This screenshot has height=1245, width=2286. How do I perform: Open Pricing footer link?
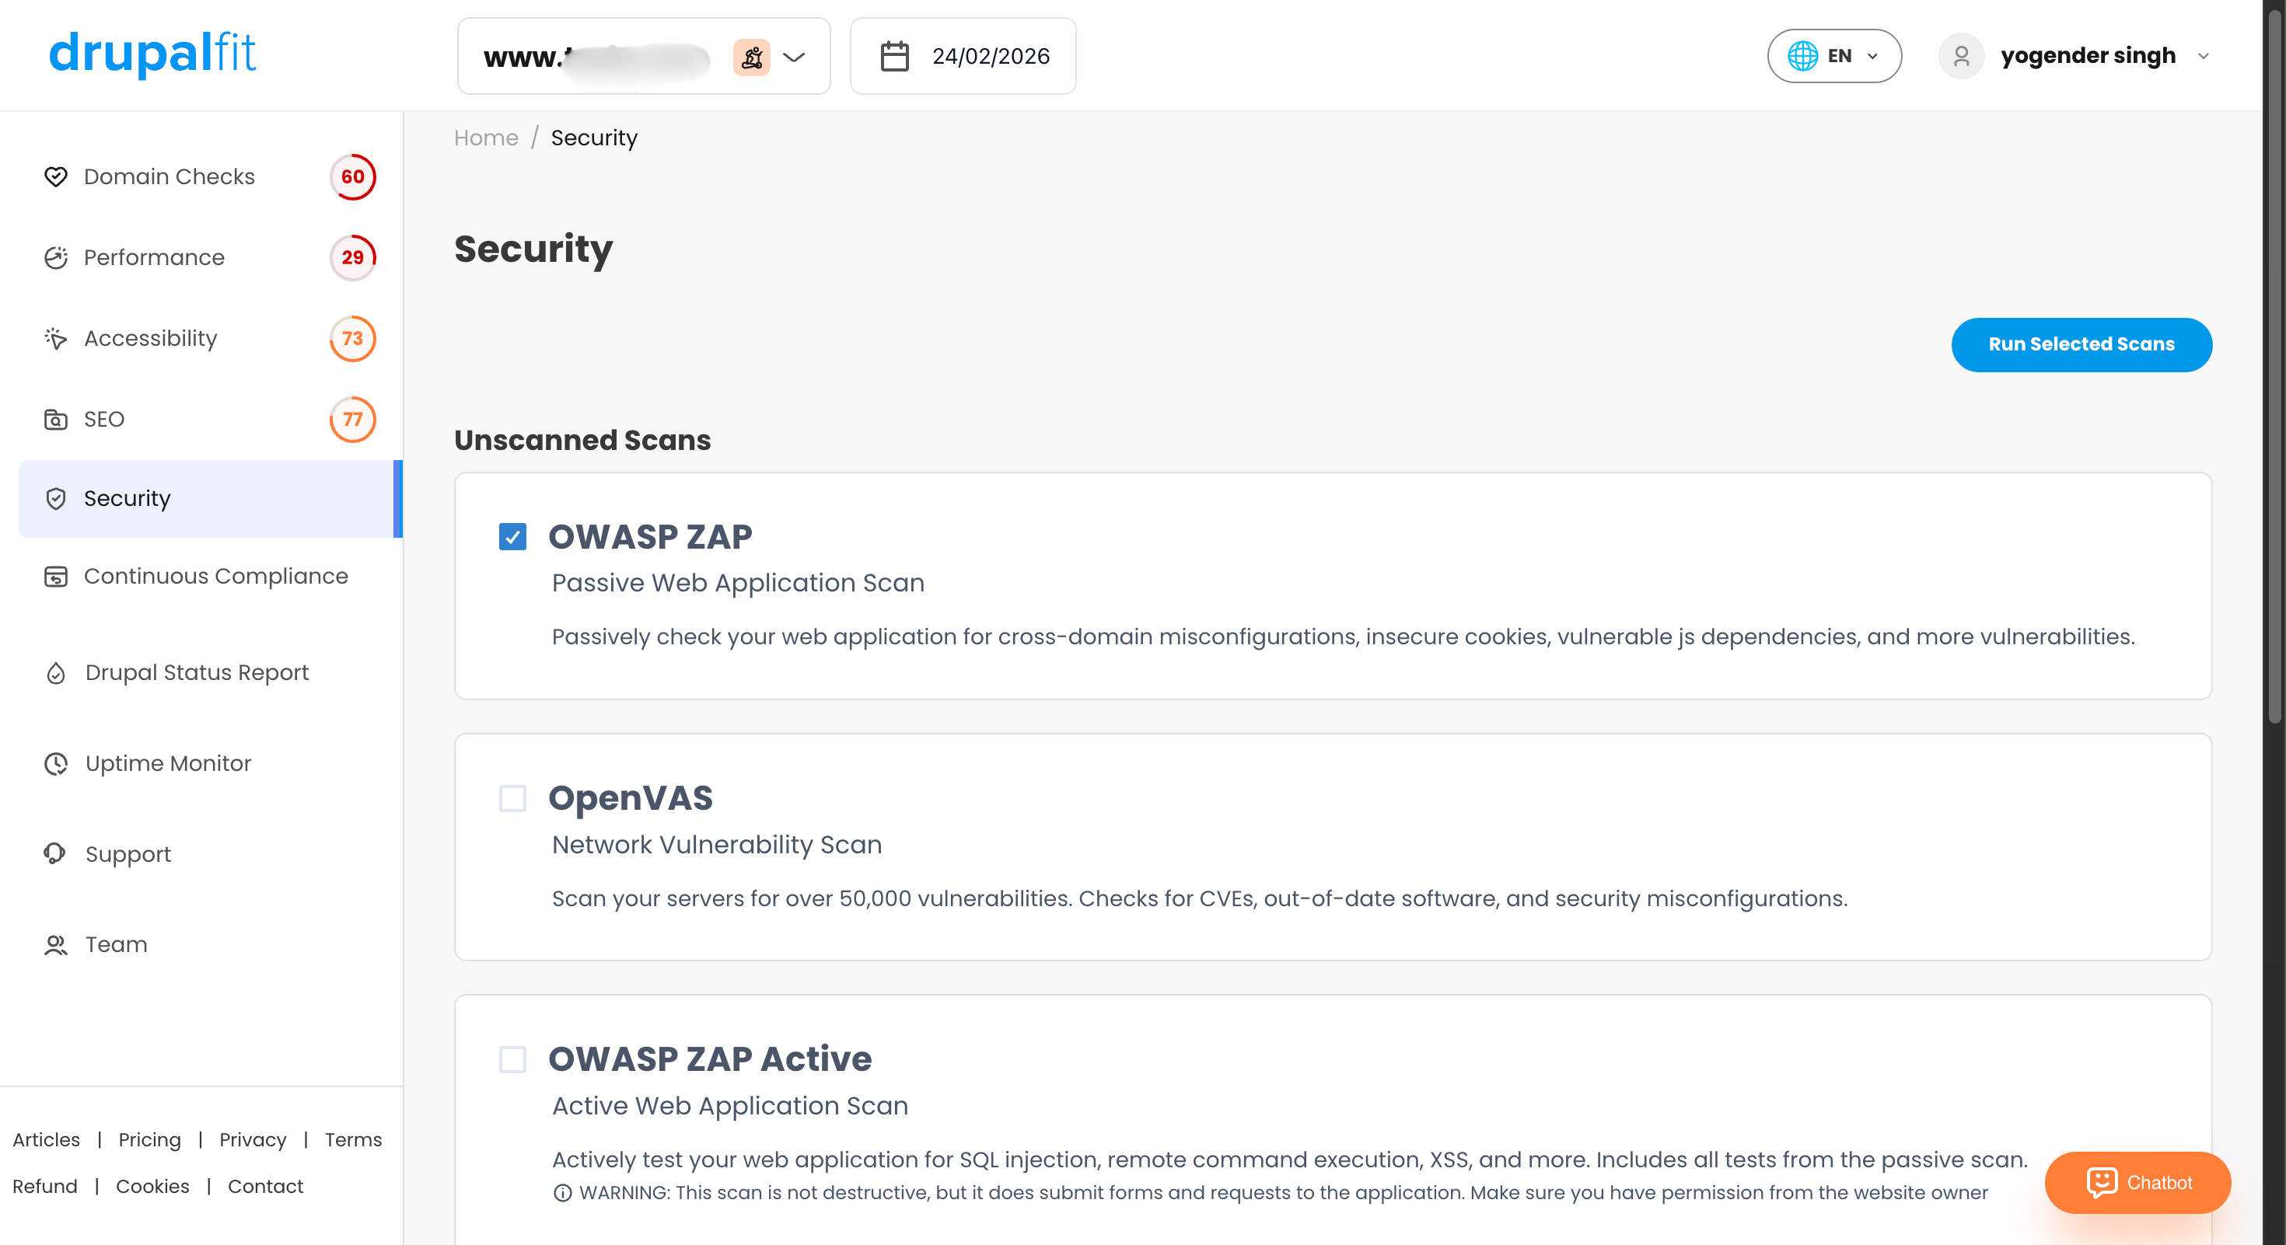[x=150, y=1139]
